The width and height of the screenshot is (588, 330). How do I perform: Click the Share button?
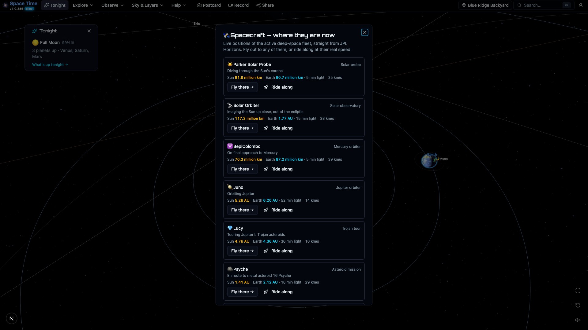pos(265,5)
